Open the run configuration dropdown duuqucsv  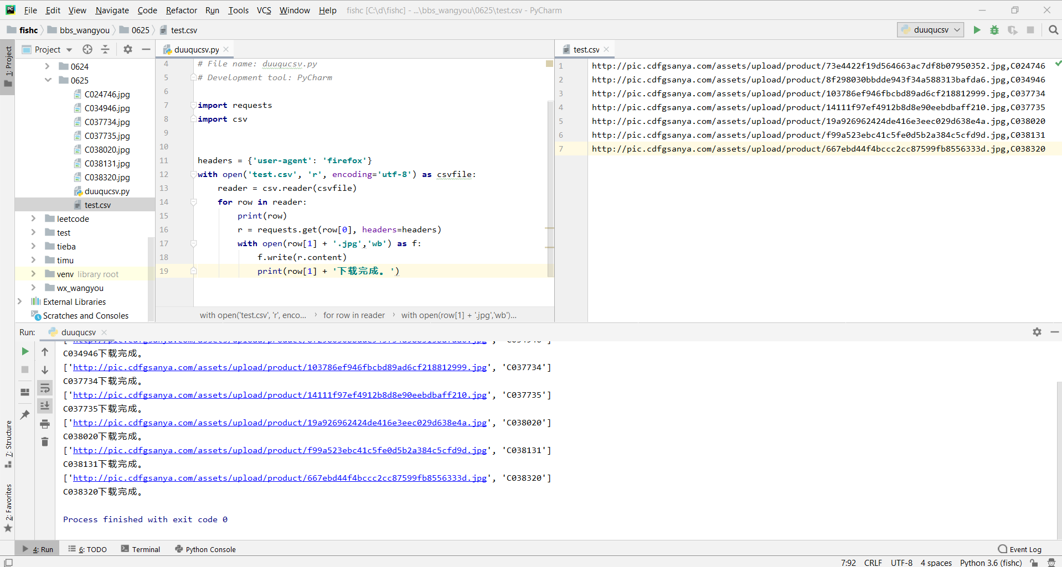pos(930,30)
